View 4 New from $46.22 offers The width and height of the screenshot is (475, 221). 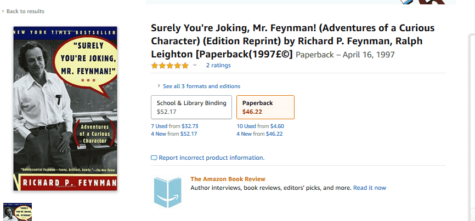click(x=259, y=134)
